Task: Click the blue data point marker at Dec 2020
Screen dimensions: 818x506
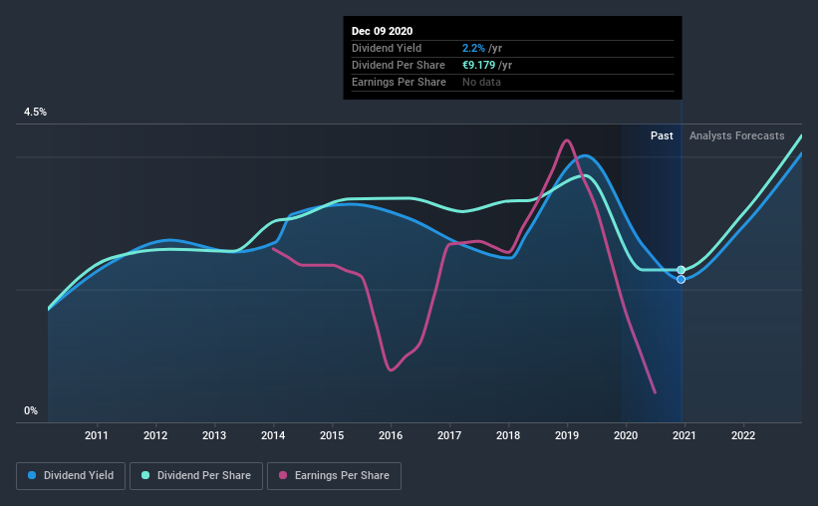Action: (x=681, y=280)
